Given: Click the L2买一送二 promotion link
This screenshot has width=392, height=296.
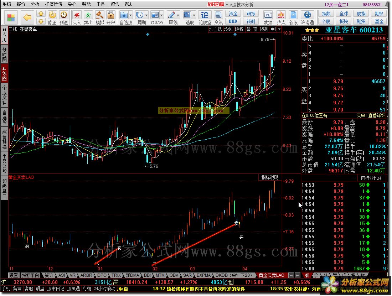Looking at the screenshot, I should tap(336, 5).
